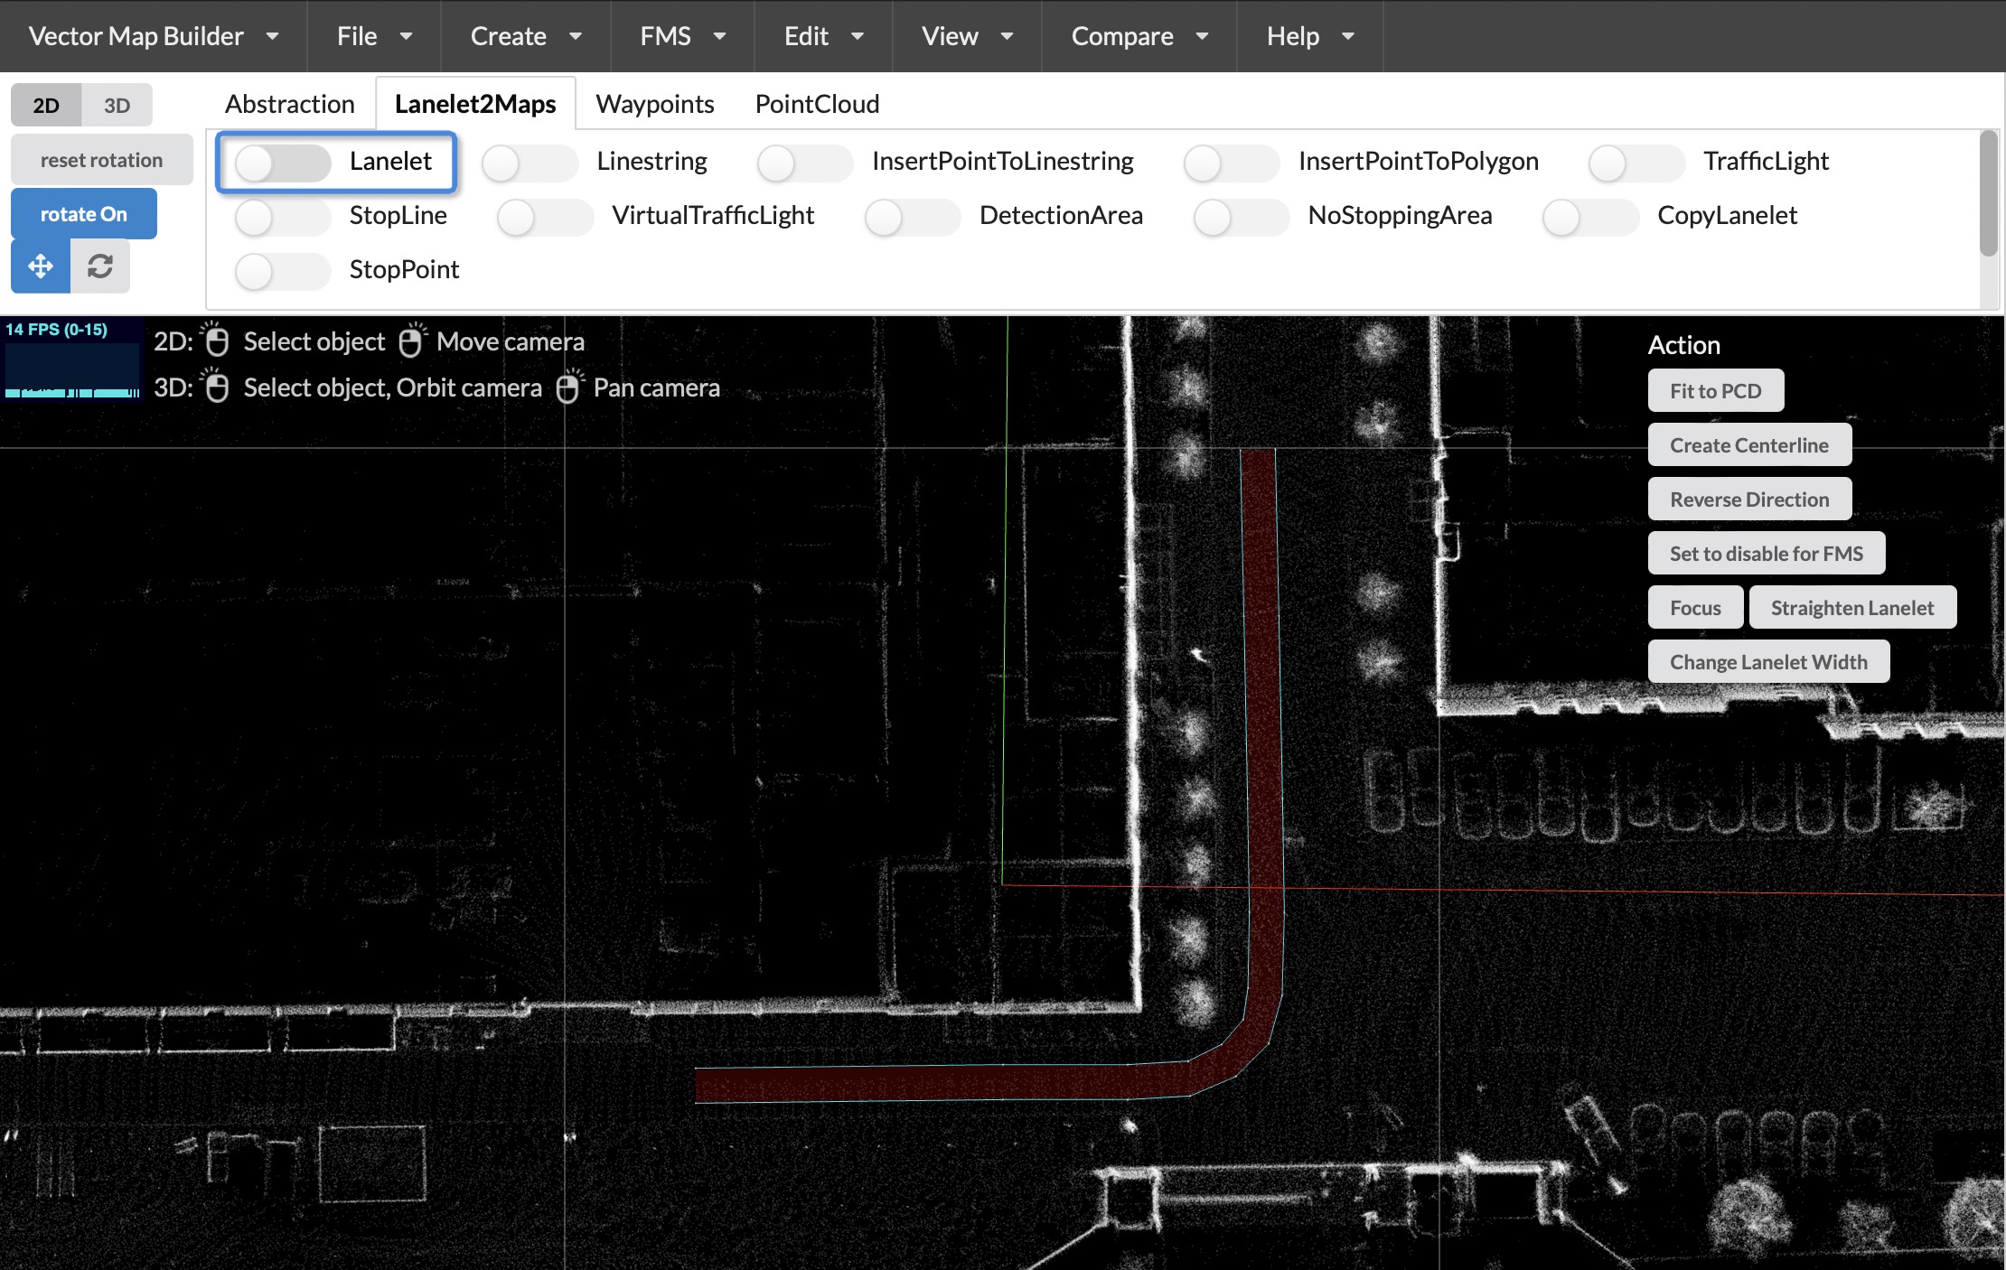Switch on the DetectionArea toggle
Image resolution: width=2006 pixels, height=1270 pixels.
[x=913, y=217]
